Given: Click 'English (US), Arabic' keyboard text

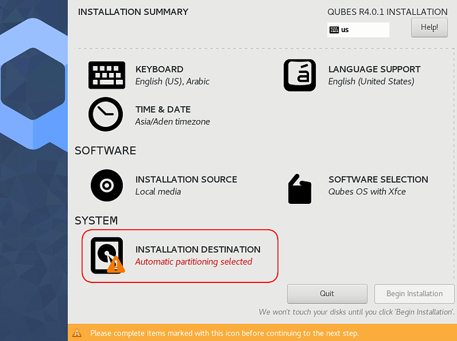Looking at the screenshot, I should [x=173, y=81].
